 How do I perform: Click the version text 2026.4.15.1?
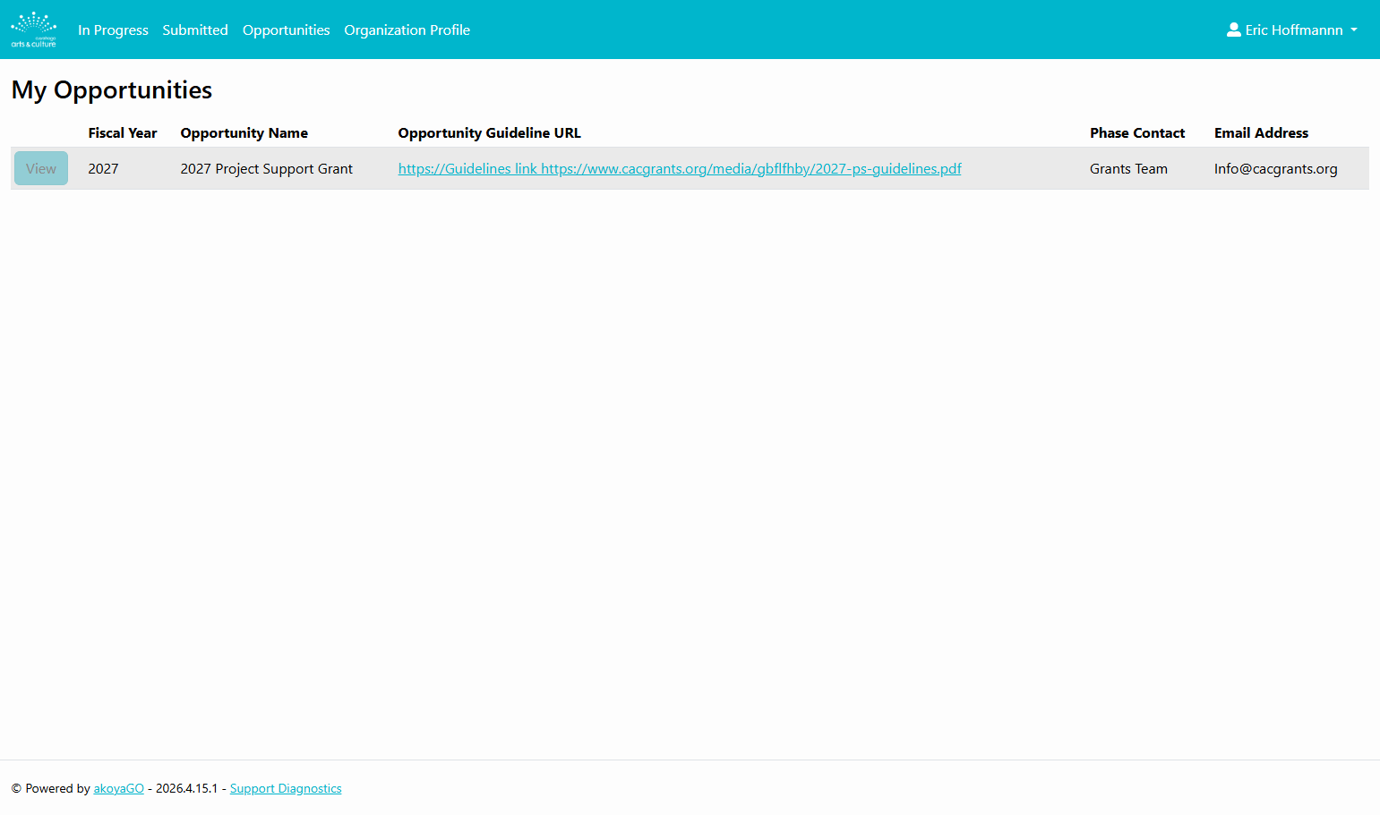(x=186, y=788)
